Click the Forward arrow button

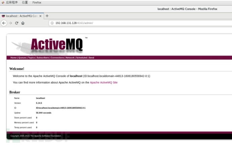(10, 23)
